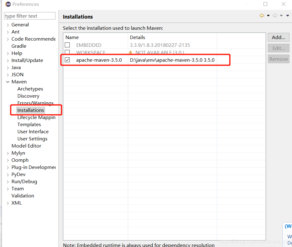Expand the XML tree node
The height and width of the screenshot is (247, 292).
click(x=8, y=203)
